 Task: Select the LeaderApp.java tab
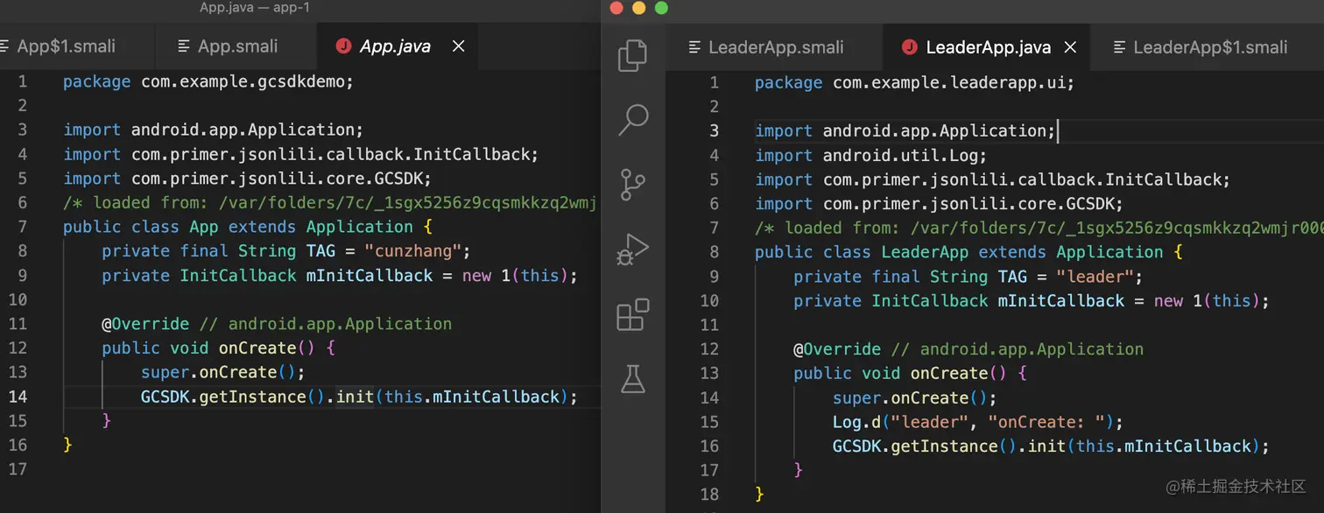pyautogui.click(x=988, y=47)
